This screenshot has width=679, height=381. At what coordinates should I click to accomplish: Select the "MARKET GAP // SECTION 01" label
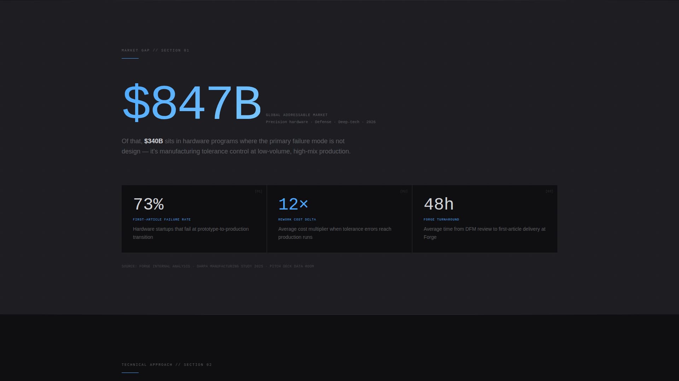(155, 50)
